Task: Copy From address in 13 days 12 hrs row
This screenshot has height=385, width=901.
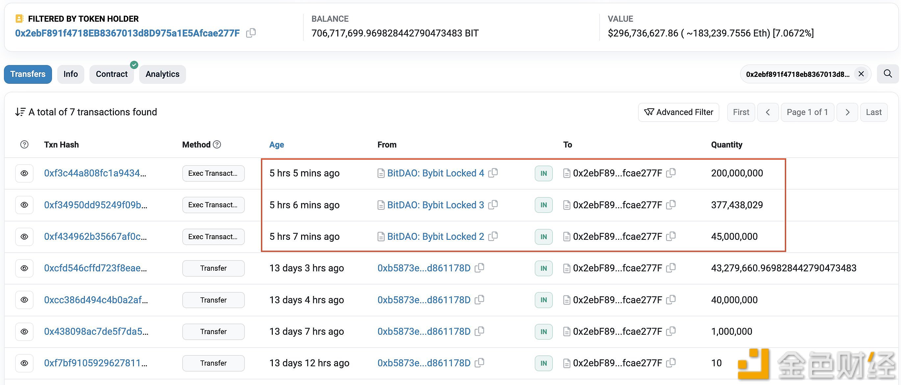Action: click(x=479, y=363)
